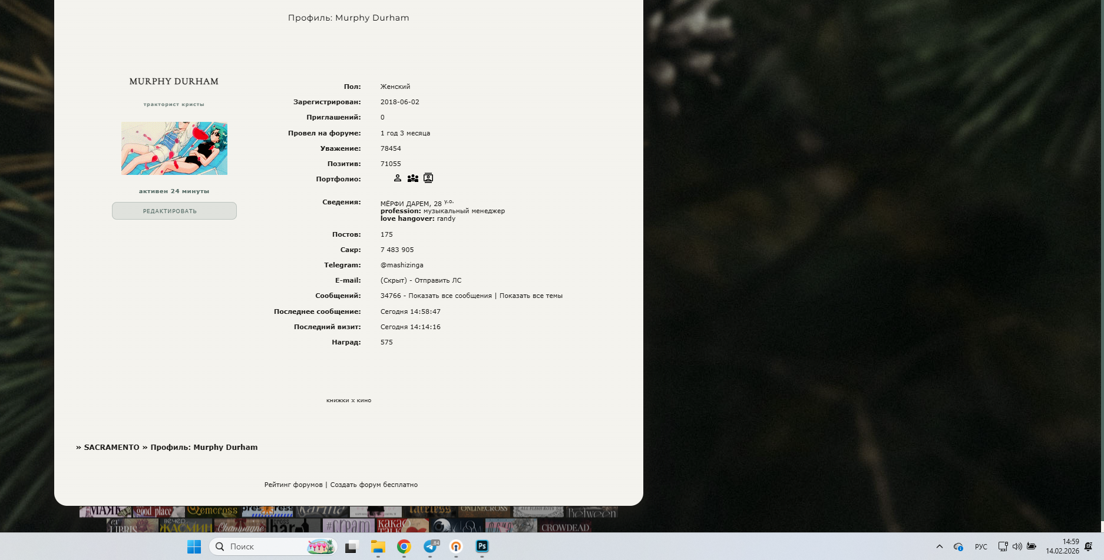Go to SACRAMENTO in the breadcrumb
The width and height of the screenshot is (1104, 560).
112,448
